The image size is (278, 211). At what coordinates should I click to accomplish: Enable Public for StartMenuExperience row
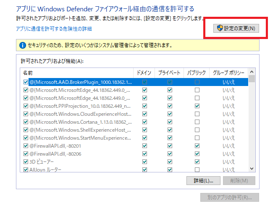click(197, 138)
